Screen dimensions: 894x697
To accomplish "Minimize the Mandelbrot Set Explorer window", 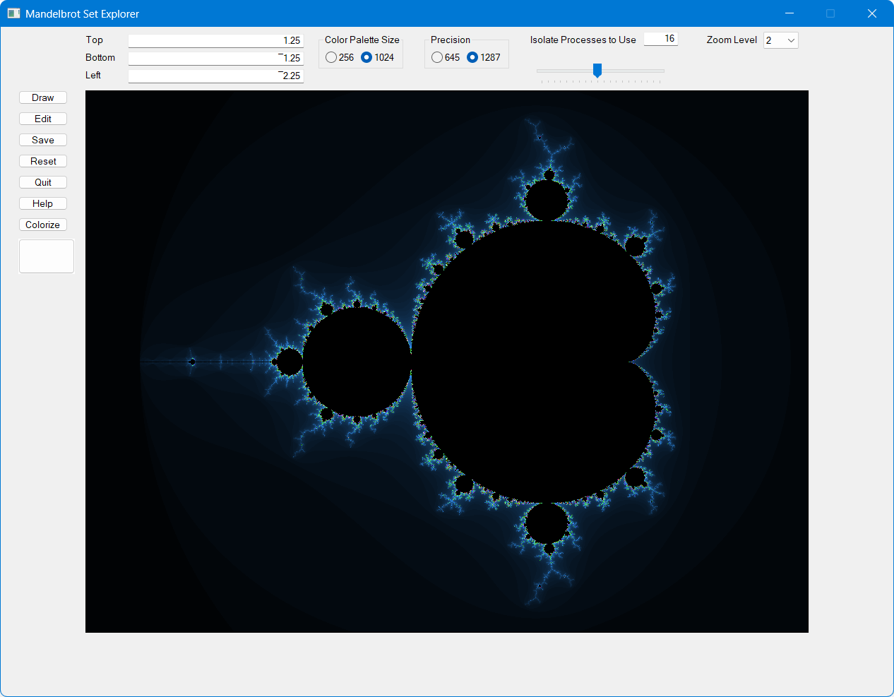I will (789, 13).
